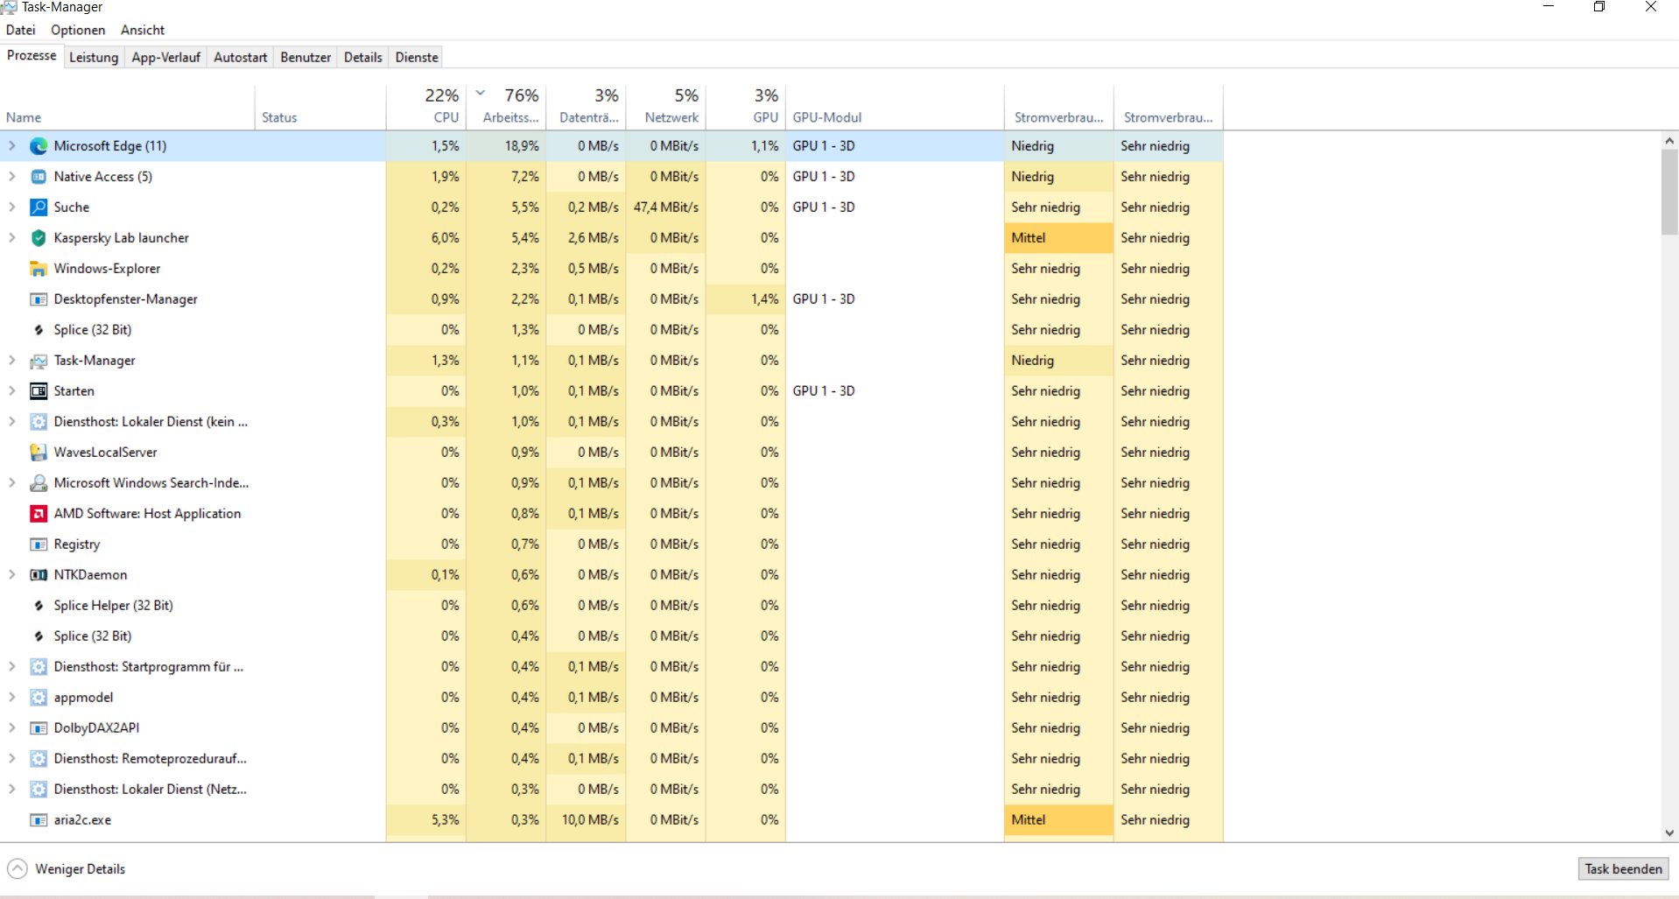The height and width of the screenshot is (899, 1679).
Task: Expand the appmodel process row
Action: (x=12, y=698)
